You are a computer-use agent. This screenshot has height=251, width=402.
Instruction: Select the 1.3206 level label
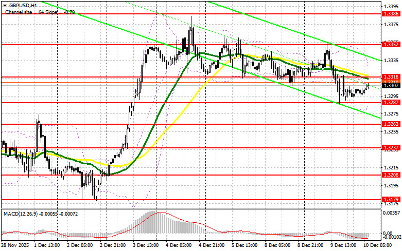[x=391, y=175]
